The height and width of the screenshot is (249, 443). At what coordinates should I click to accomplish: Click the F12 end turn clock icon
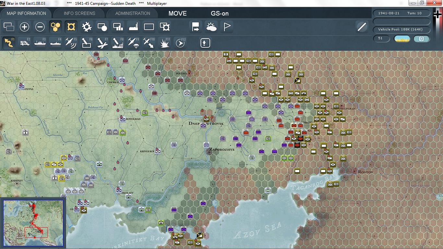point(180,42)
